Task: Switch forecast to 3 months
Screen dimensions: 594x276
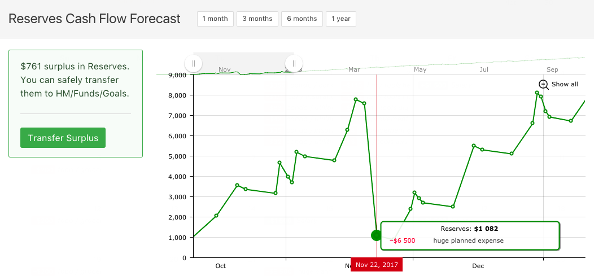Action: (x=257, y=19)
